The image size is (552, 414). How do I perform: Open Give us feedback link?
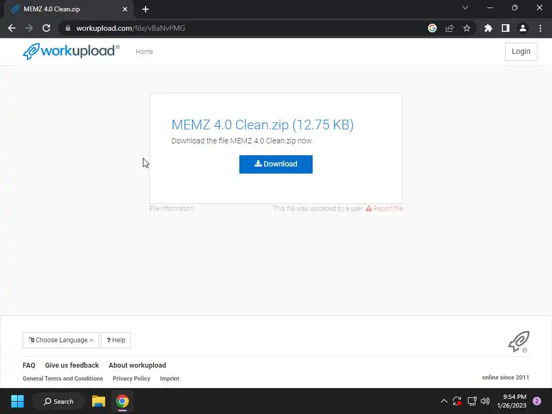point(72,365)
